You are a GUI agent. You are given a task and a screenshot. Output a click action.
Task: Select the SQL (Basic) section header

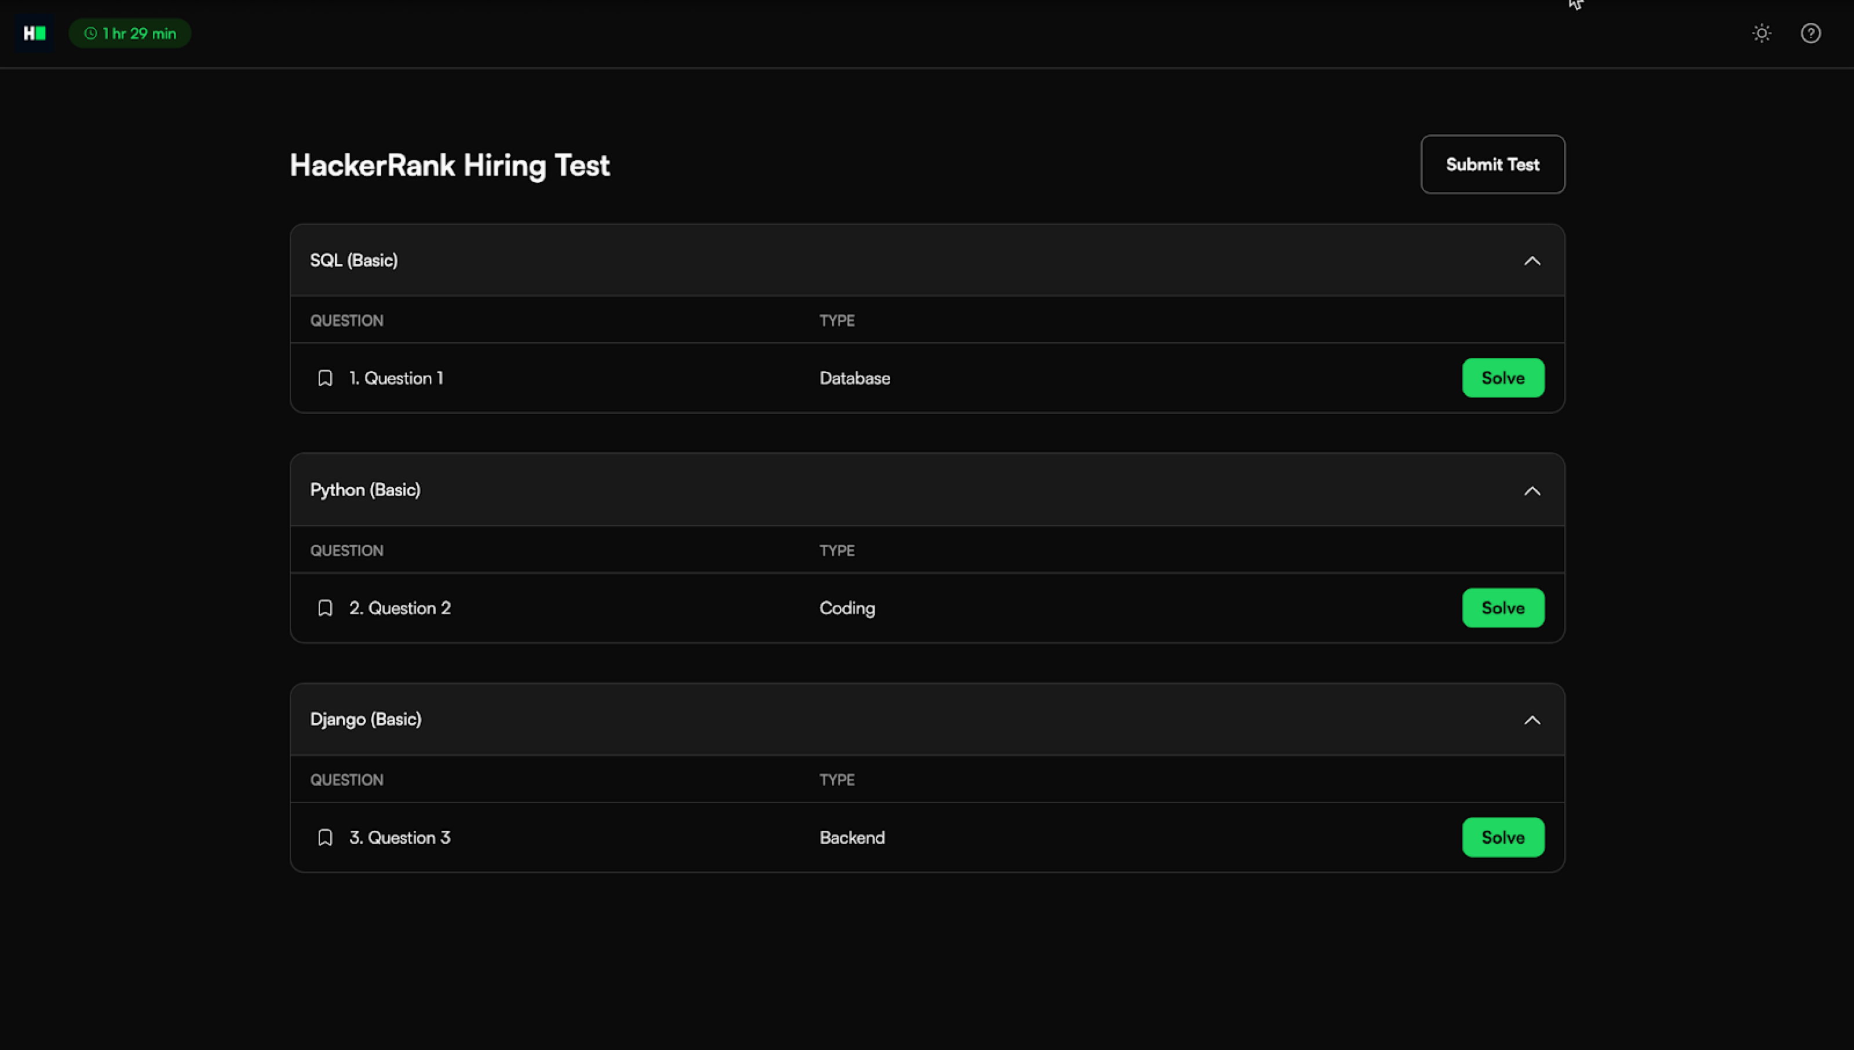point(354,260)
